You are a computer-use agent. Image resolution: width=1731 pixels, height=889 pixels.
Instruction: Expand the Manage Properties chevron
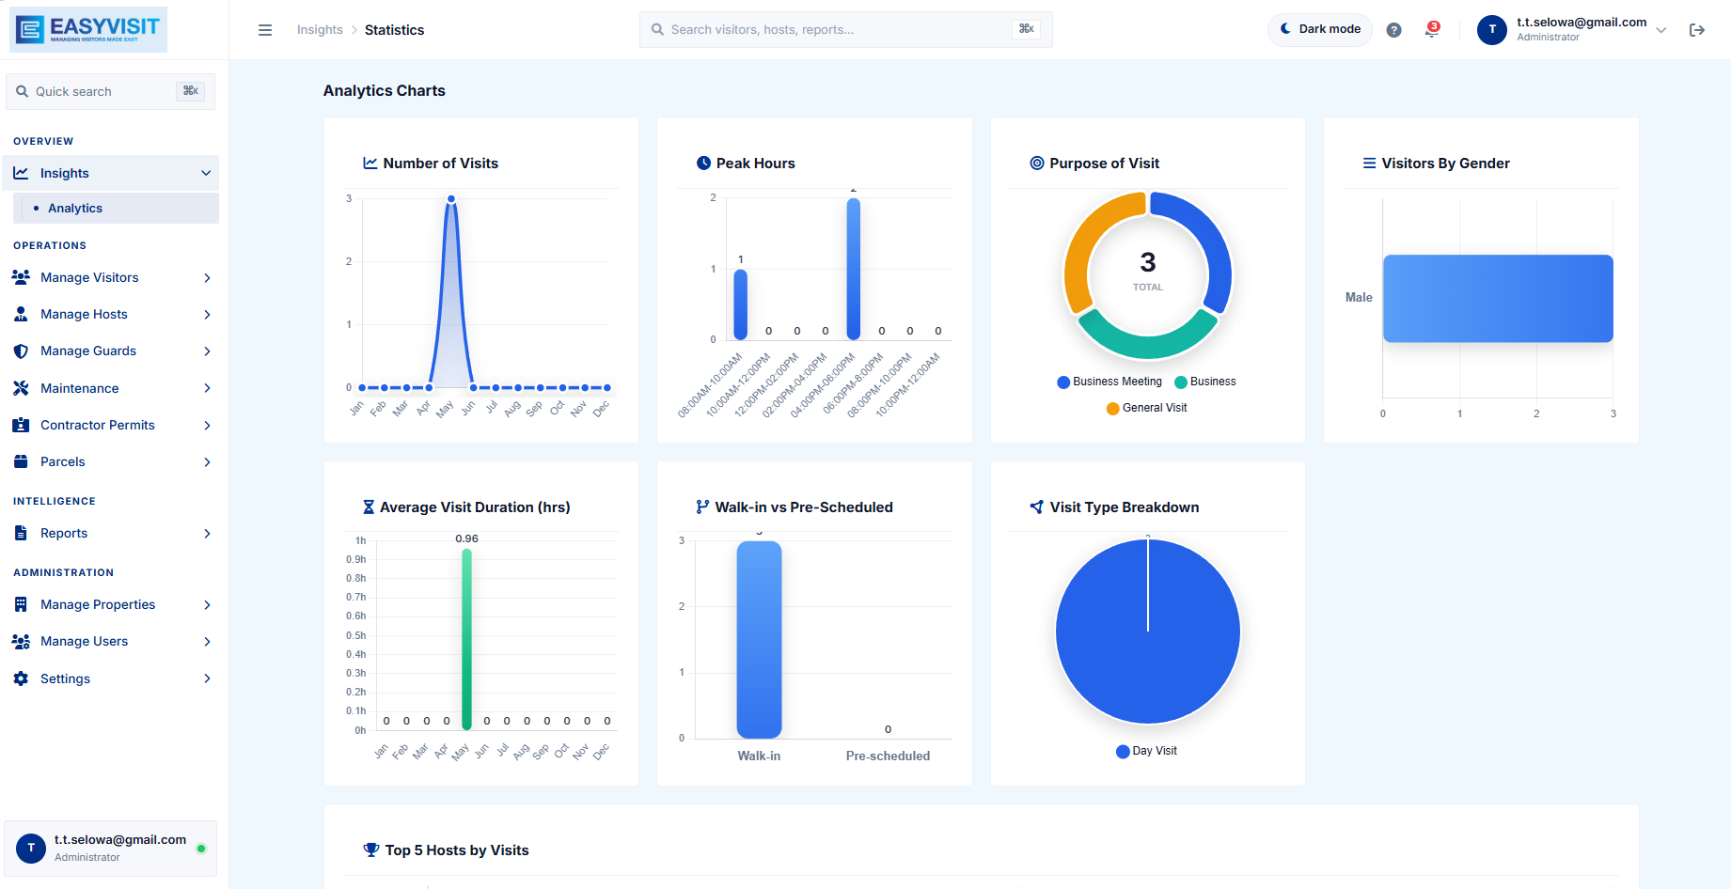point(207,604)
